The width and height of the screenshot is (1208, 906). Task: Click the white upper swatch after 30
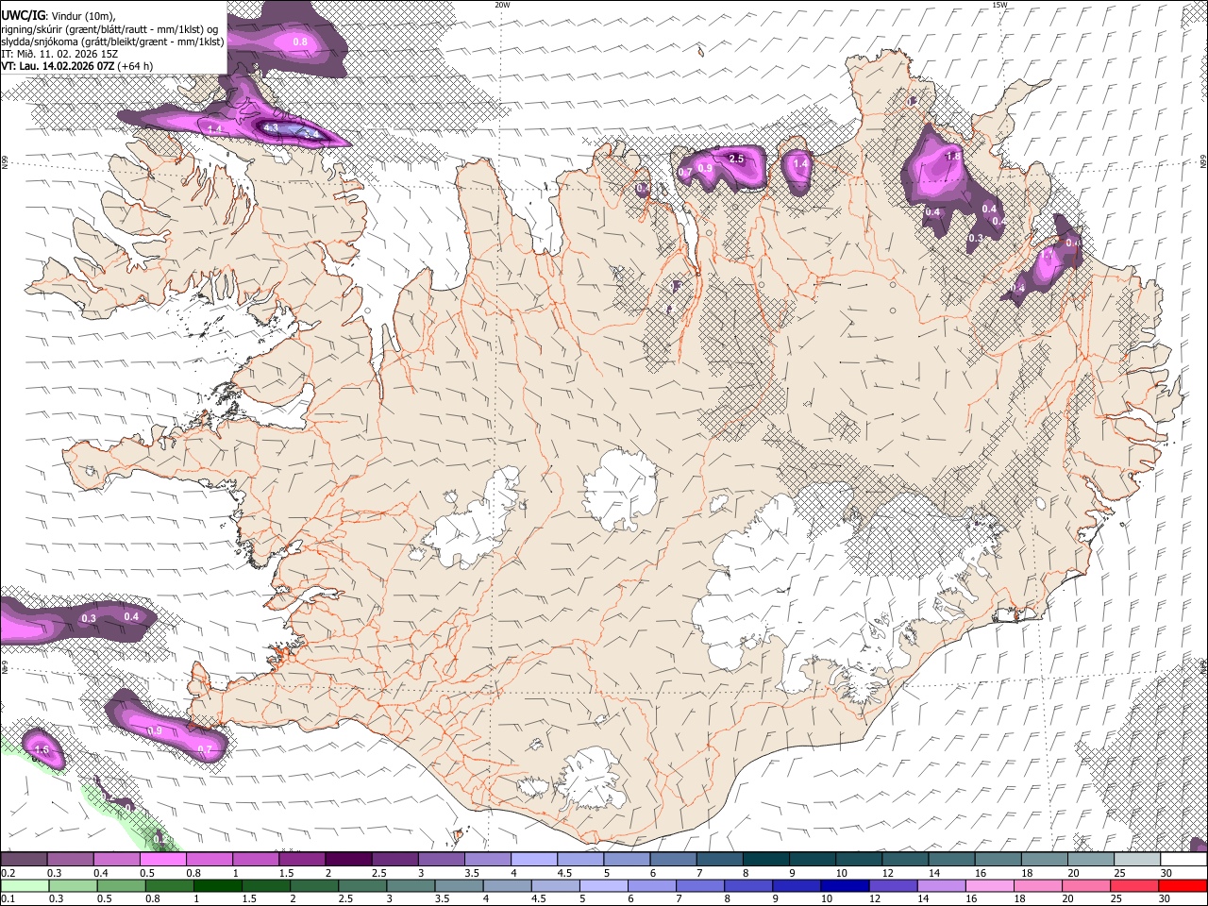point(1183,860)
